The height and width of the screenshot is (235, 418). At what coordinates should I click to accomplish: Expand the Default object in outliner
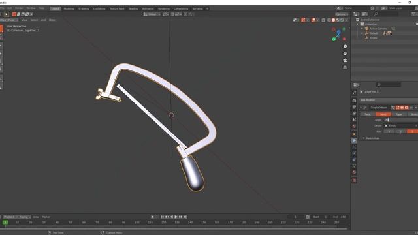click(x=362, y=33)
